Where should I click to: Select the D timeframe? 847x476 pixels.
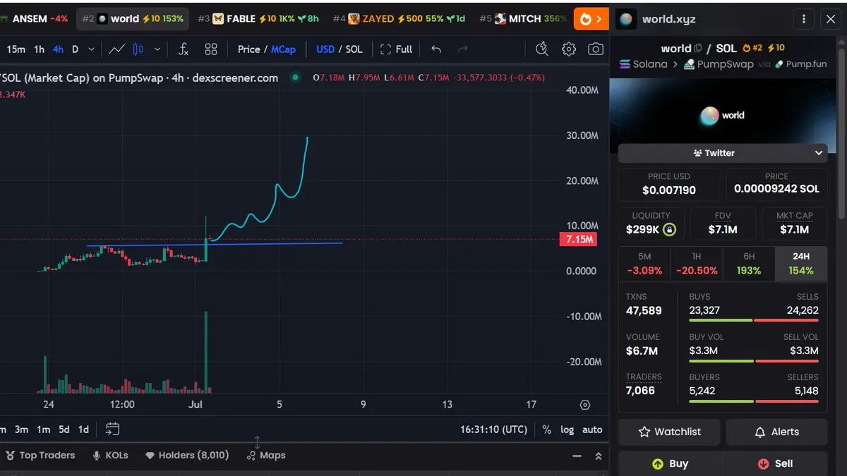point(76,49)
